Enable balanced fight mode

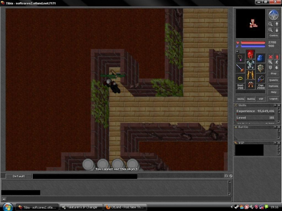pos(270,62)
